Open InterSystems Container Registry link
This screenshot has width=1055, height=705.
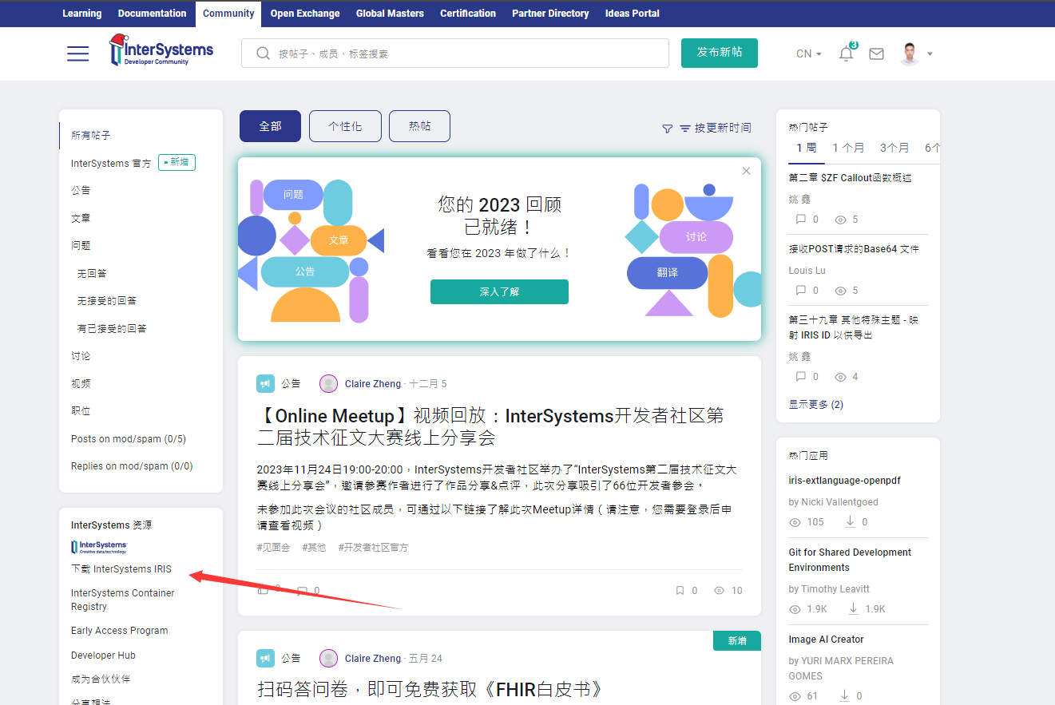(123, 600)
